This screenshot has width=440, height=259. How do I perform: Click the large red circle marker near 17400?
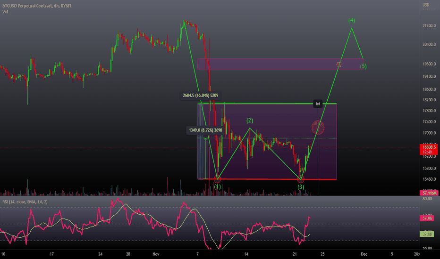[318, 128]
